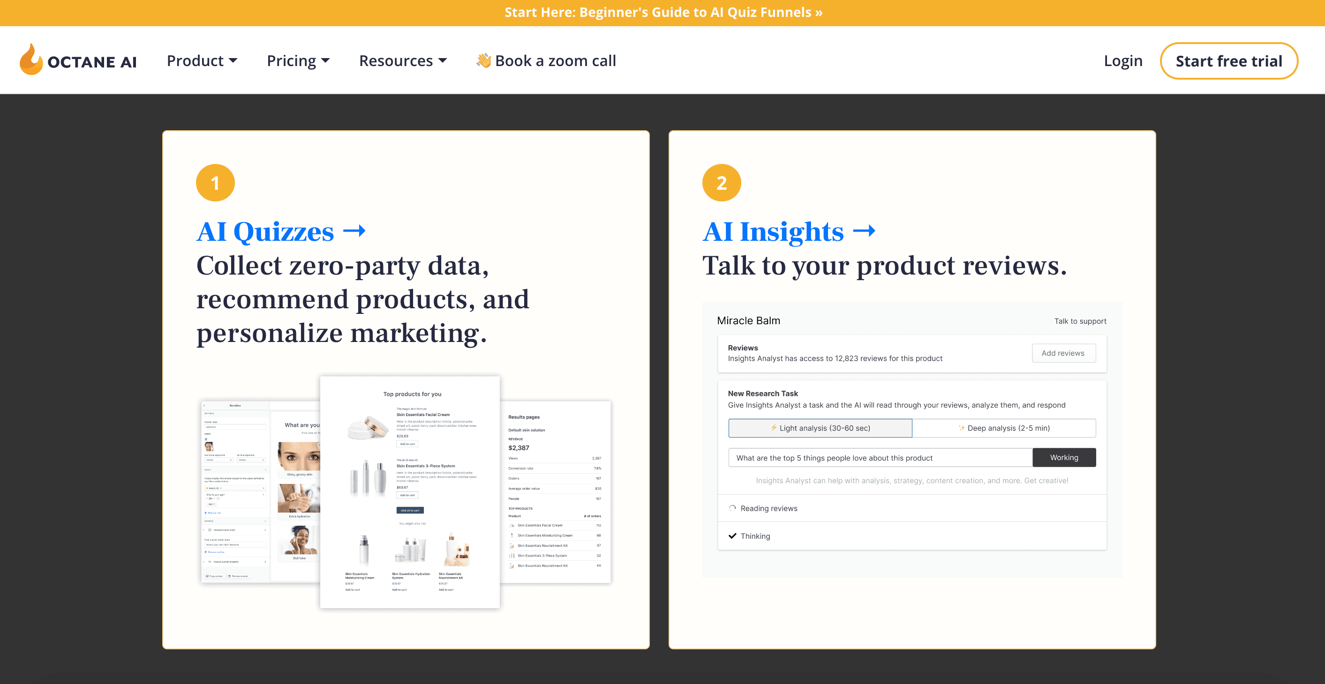Click the Reading reviews progress spinner
The width and height of the screenshot is (1325, 684).
(732, 508)
